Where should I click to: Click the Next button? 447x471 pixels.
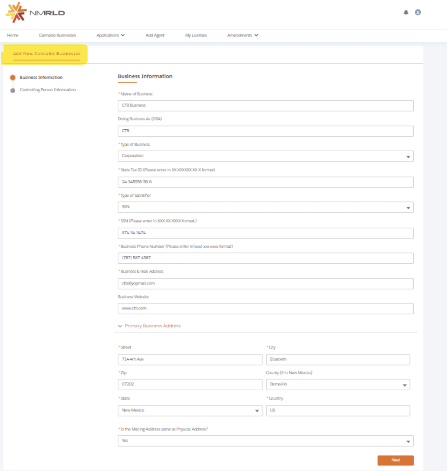396,460
